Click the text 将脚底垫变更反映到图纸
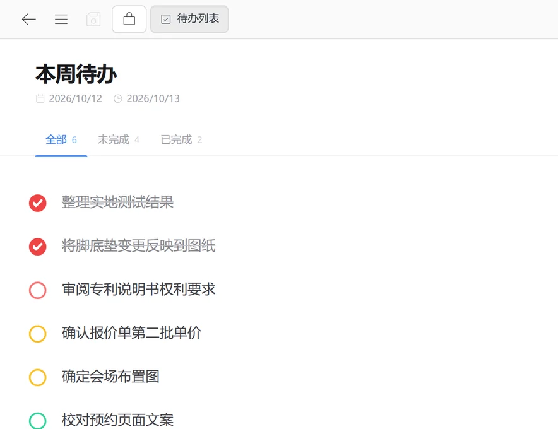Image resolution: width=558 pixels, height=429 pixels. [138, 245]
